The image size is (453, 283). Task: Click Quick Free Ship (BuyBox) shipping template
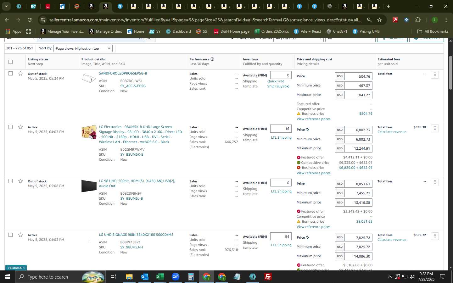(x=278, y=84)
